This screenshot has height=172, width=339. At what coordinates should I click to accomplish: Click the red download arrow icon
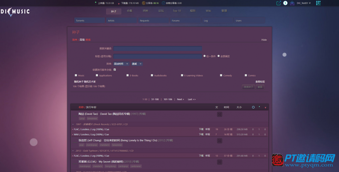click(x=119, y=3)
